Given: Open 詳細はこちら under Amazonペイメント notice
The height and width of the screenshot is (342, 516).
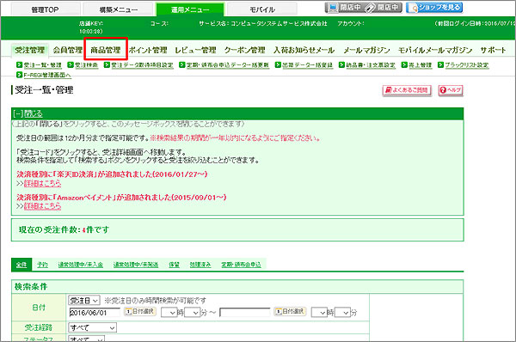Looking at the screenshot, I should point(42,206).
